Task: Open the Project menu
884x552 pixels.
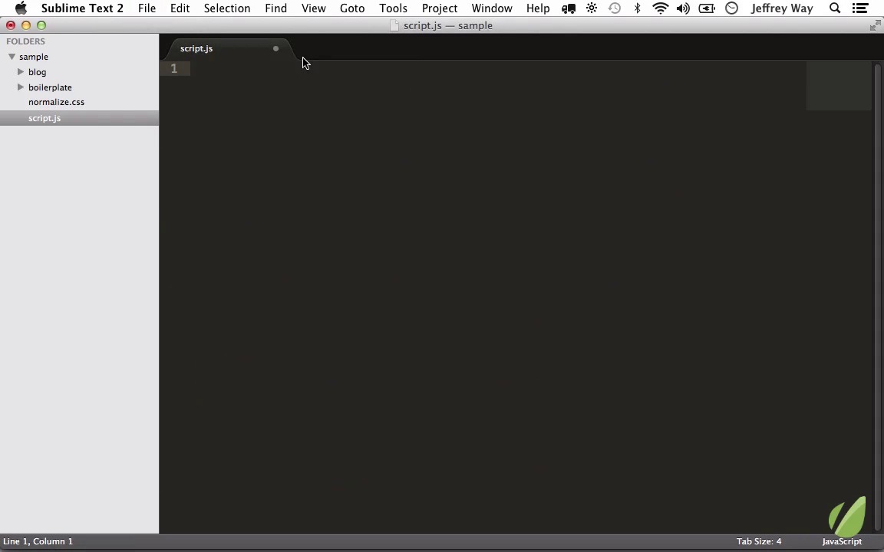Action: click(x=440, y=8)
